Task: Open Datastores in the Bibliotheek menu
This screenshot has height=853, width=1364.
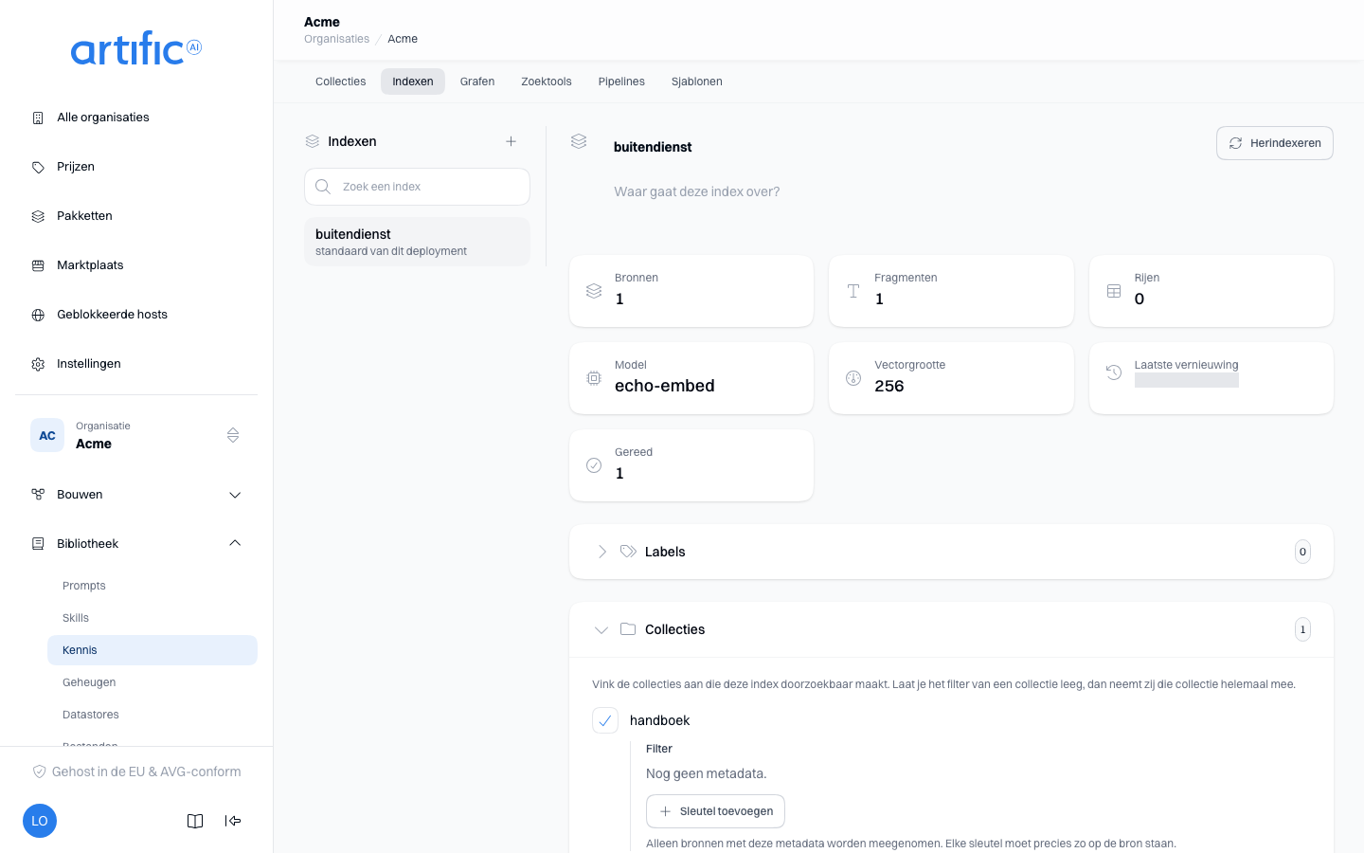Action: click(153, 715)
